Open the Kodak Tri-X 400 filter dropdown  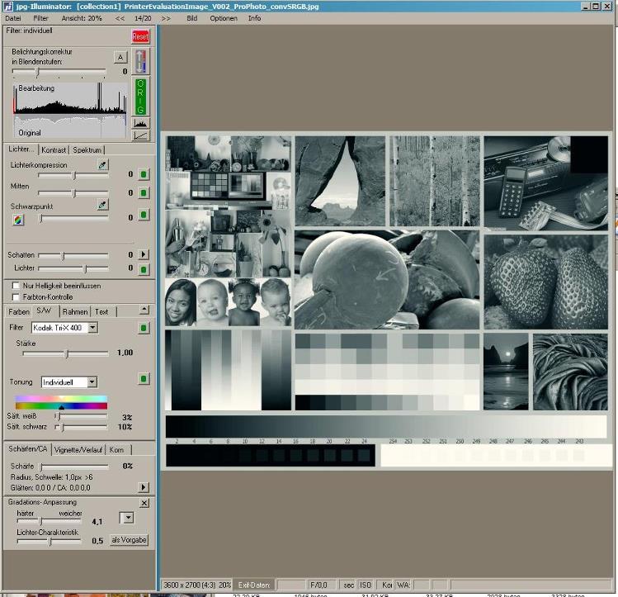(x=92, y=328)
